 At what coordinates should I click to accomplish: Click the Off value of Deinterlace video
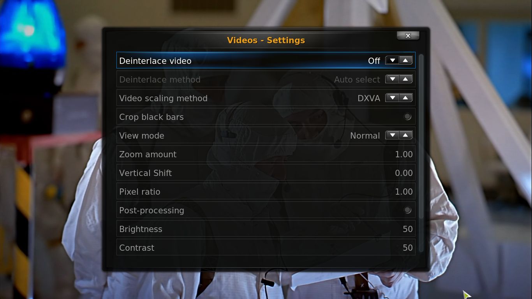point(374,61)
